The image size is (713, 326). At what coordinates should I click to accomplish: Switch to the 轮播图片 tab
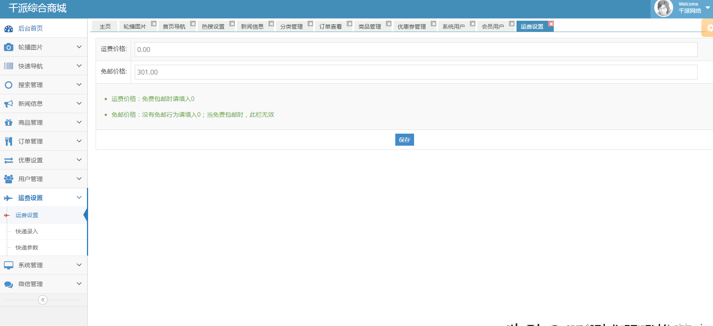[135, 26]
